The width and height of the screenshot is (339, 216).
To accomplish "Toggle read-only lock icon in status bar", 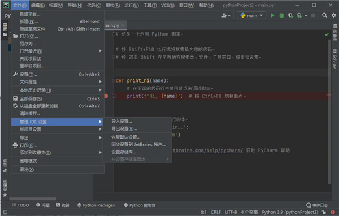I will point(324,212).
